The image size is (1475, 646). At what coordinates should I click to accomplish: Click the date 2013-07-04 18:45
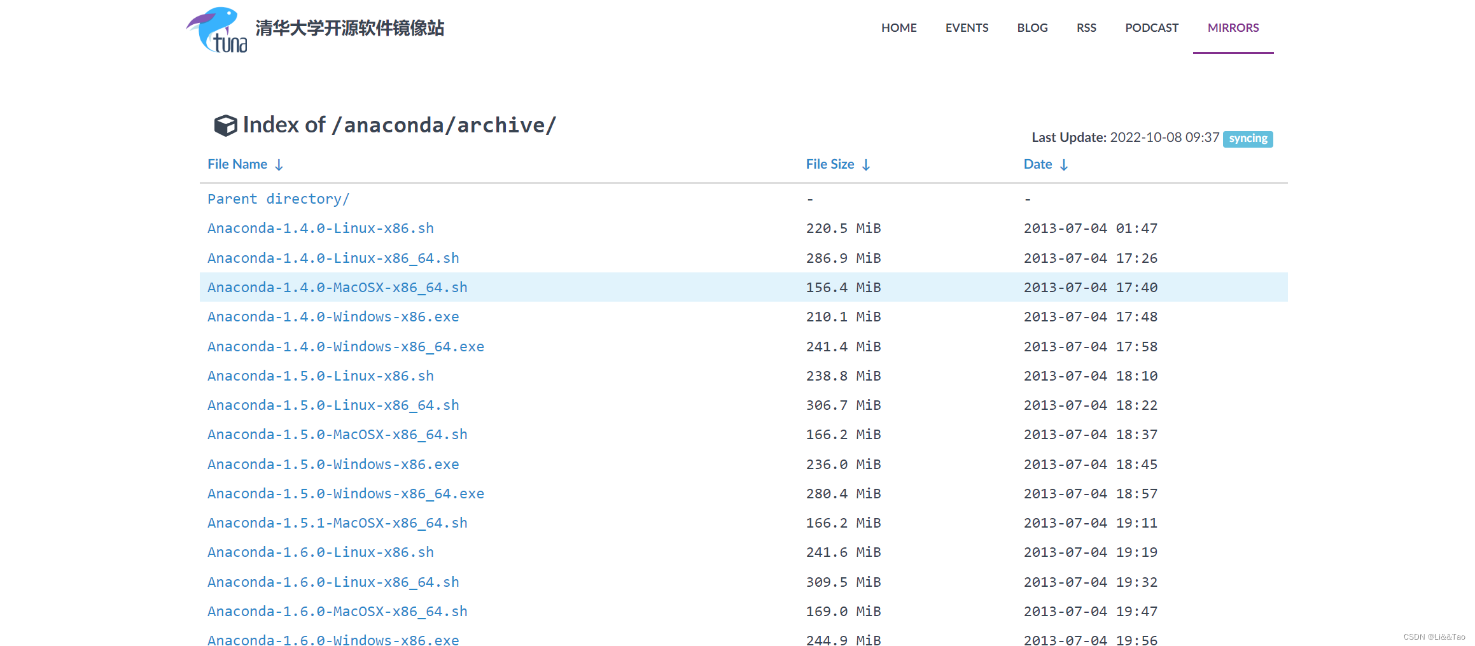coord(1091,464)
